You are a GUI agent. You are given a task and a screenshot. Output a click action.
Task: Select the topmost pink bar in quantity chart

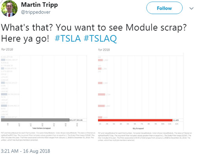click(x=100, y=60)
